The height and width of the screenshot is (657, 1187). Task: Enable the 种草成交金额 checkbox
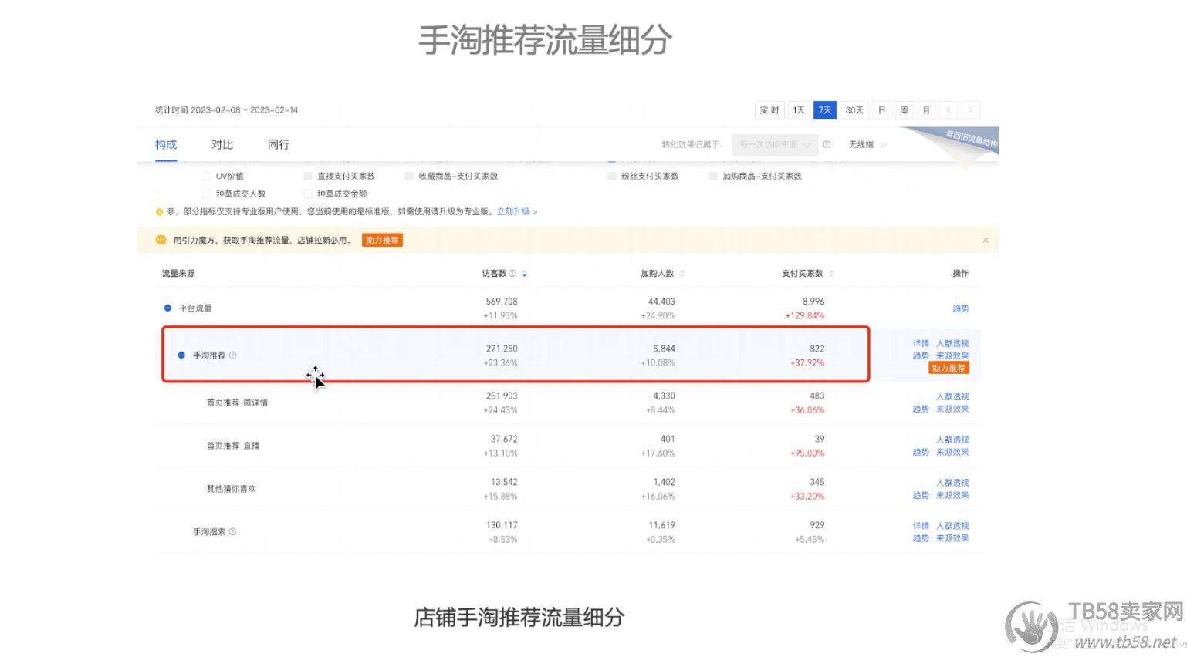click(x=308, y=194)
